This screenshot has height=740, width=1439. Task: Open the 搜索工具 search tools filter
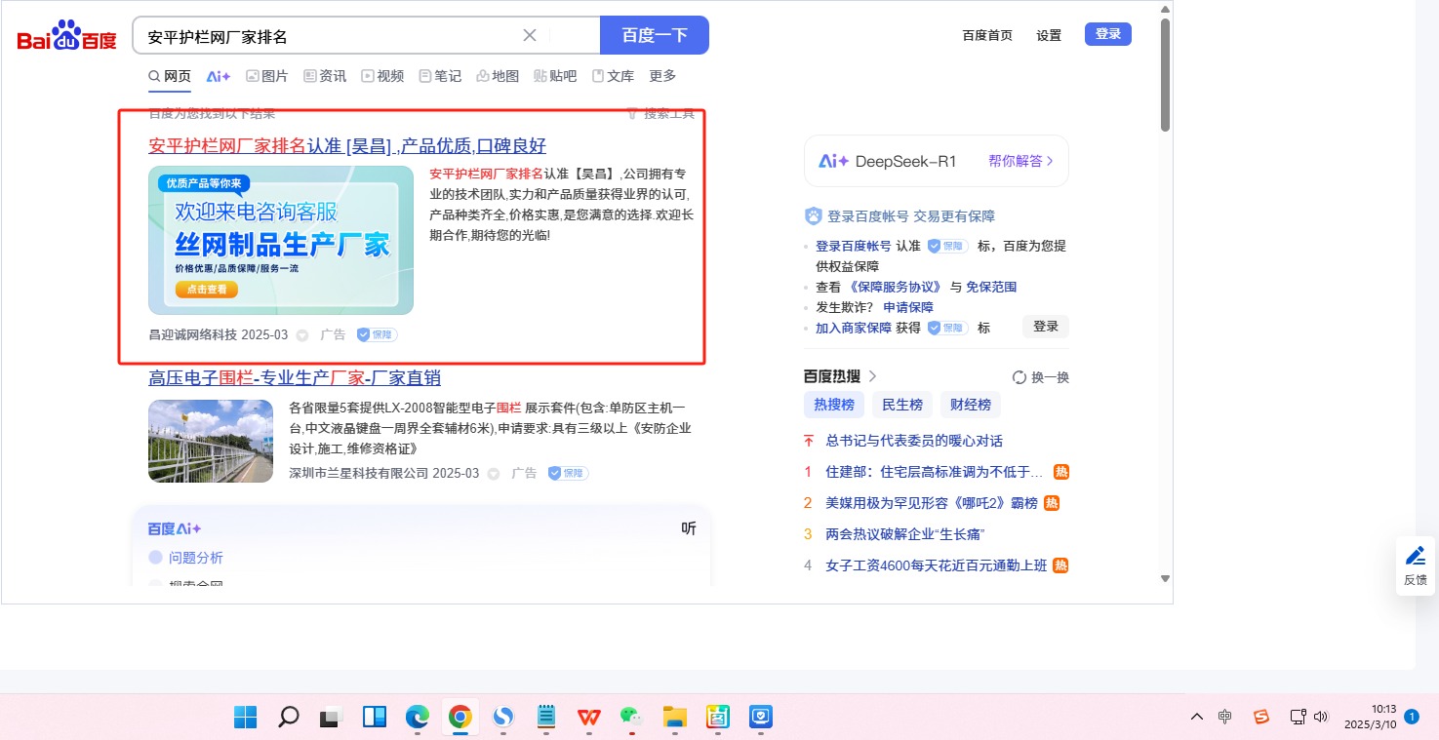[x=660, y=114]
